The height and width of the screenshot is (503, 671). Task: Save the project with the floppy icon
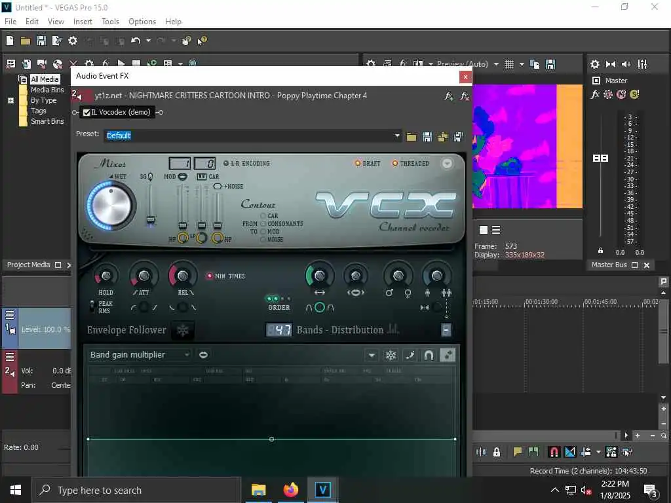click(41, 41)
